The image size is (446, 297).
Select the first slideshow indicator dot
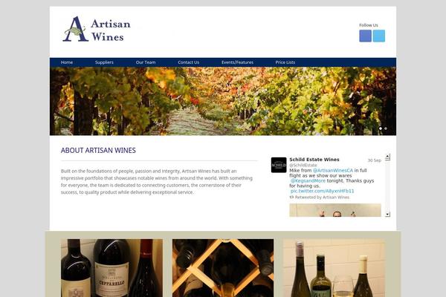381,128
